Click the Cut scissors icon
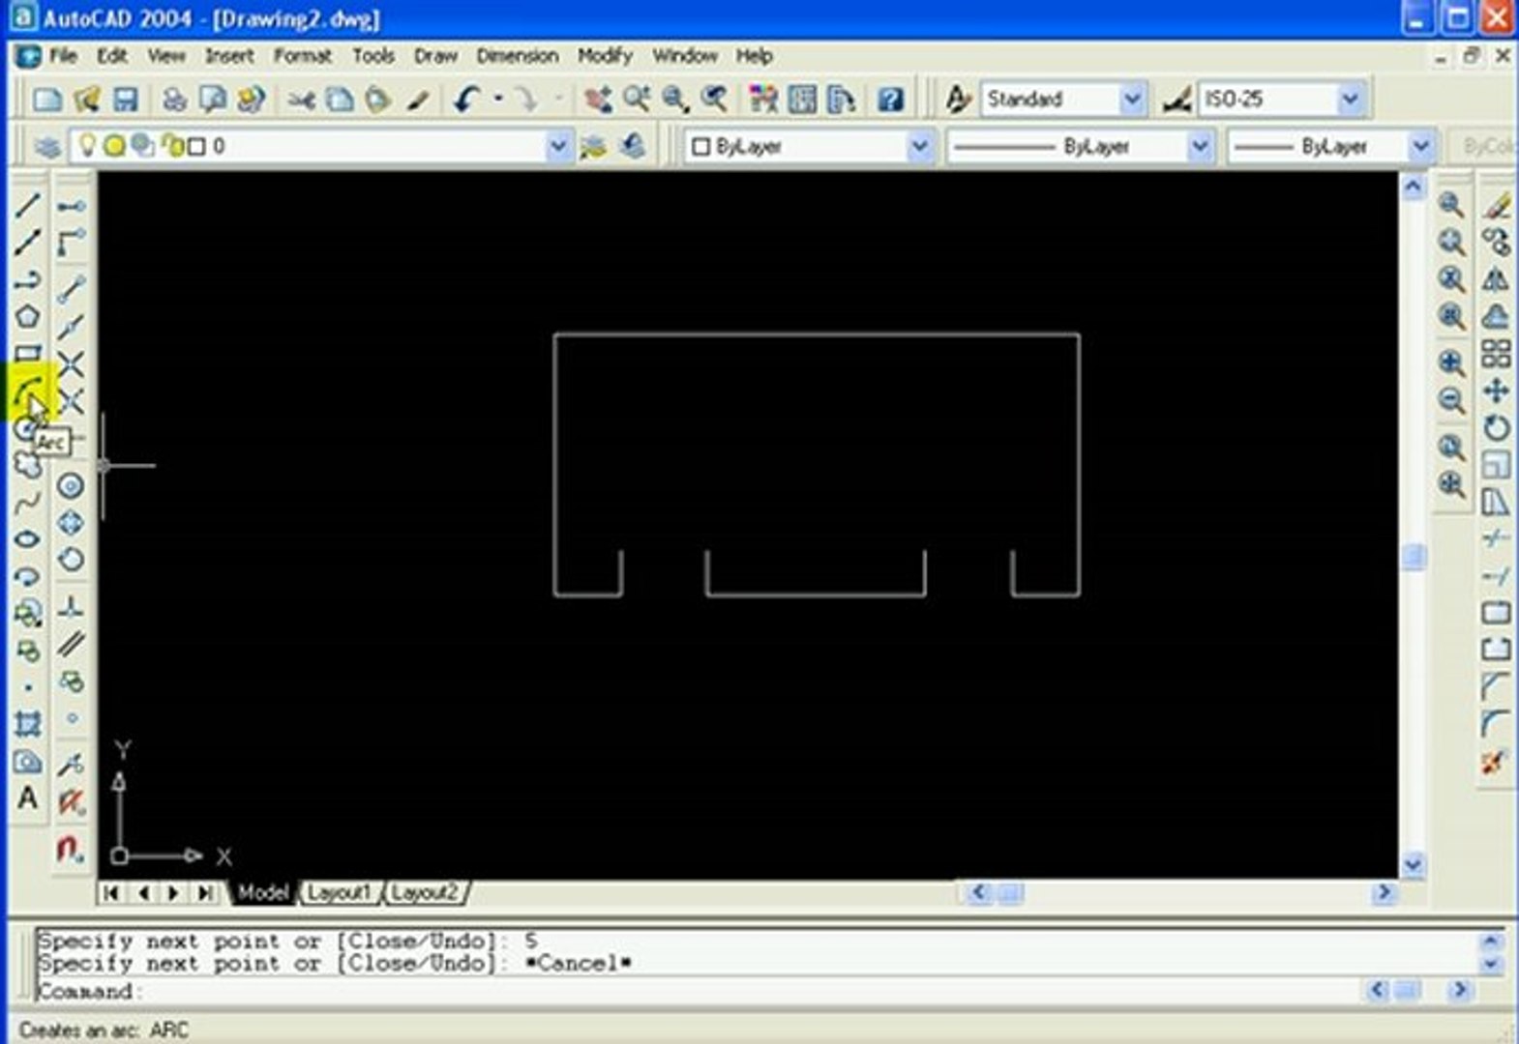 click(301, 99)
